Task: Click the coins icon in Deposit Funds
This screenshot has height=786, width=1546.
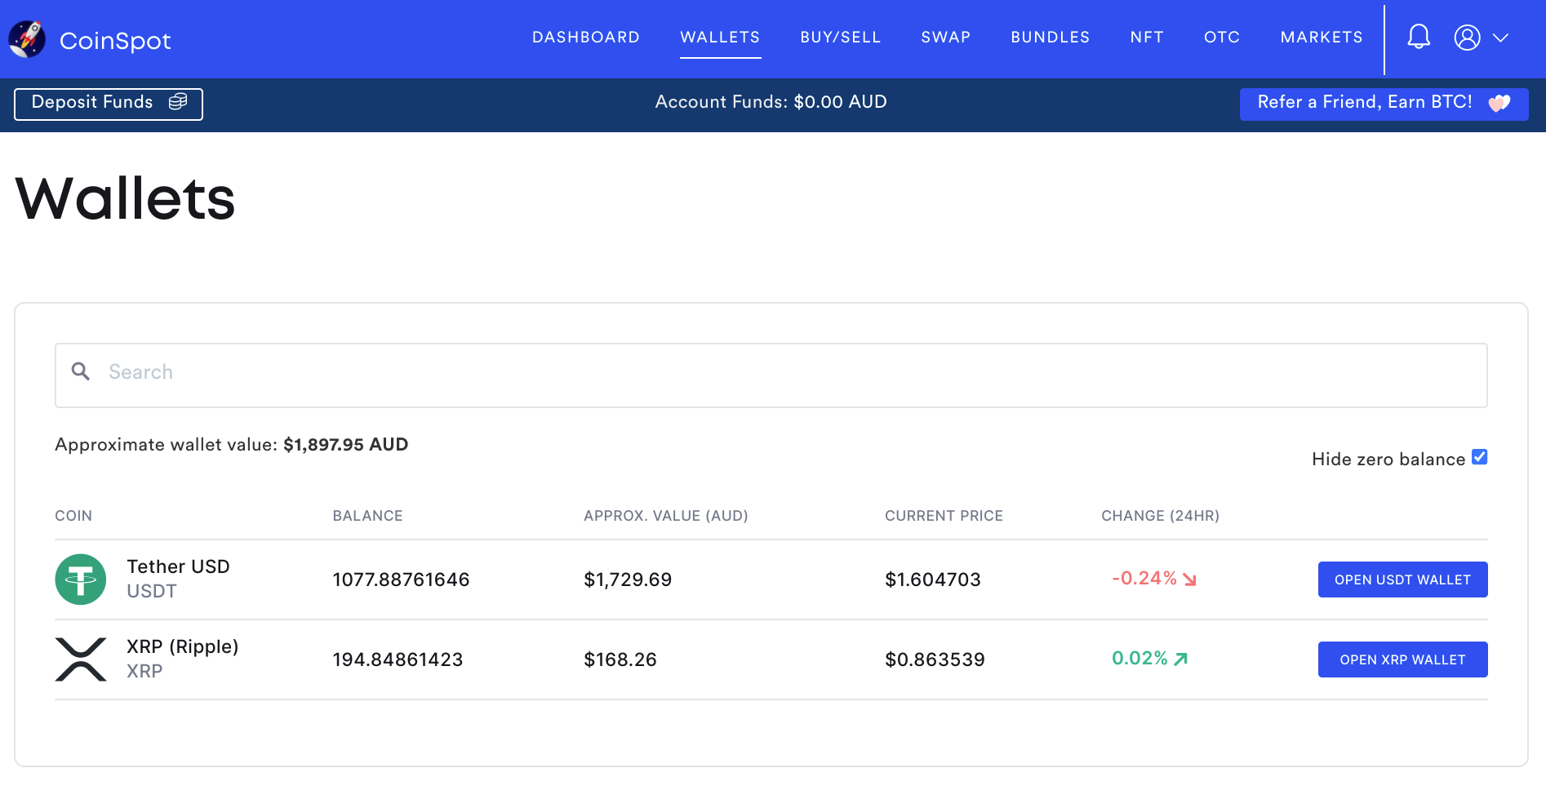Action: pyautogui.click(x=178, y=101)
